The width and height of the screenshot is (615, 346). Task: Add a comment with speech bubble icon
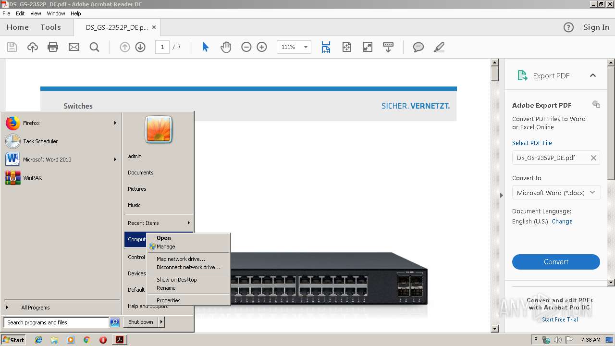tap(418, 47)
